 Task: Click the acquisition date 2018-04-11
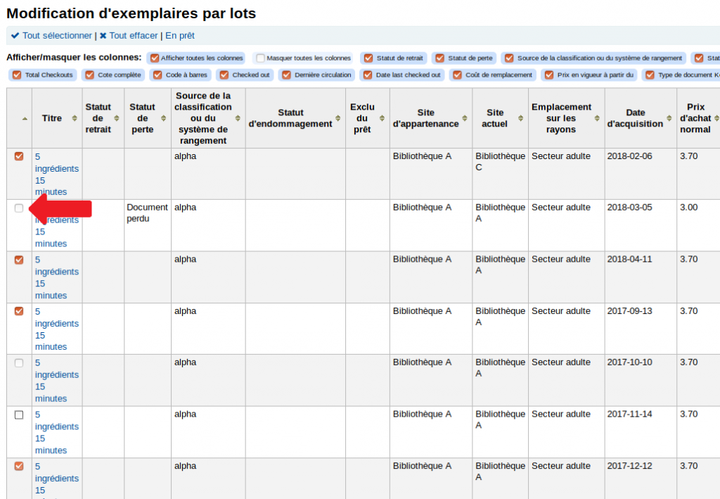click(629, 259)
